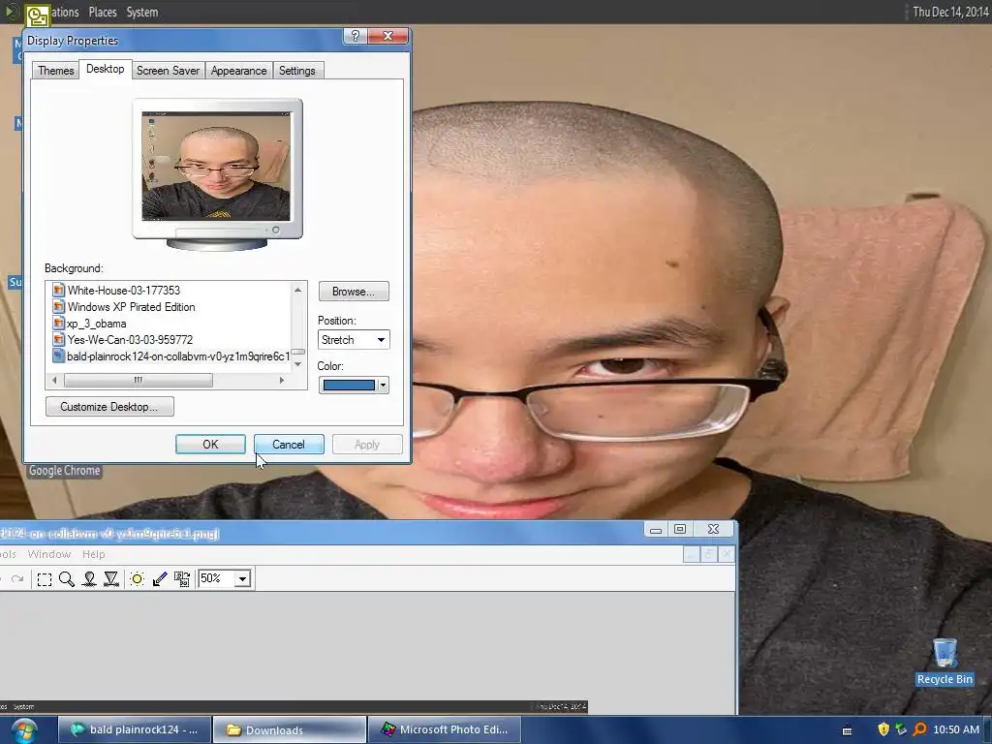This screenshot has width=992, height=744.
Task: Click the monitor preview thumbnail
Action: pyautogui.click(x=216, y=167)
